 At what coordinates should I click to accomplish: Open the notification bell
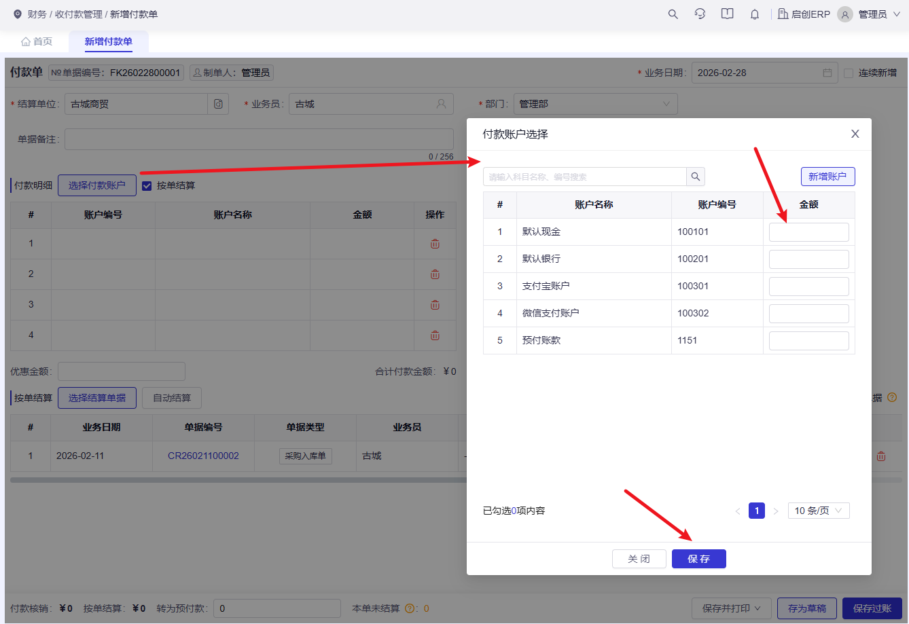[755, 14]
